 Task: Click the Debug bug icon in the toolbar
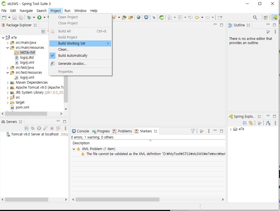29,17
